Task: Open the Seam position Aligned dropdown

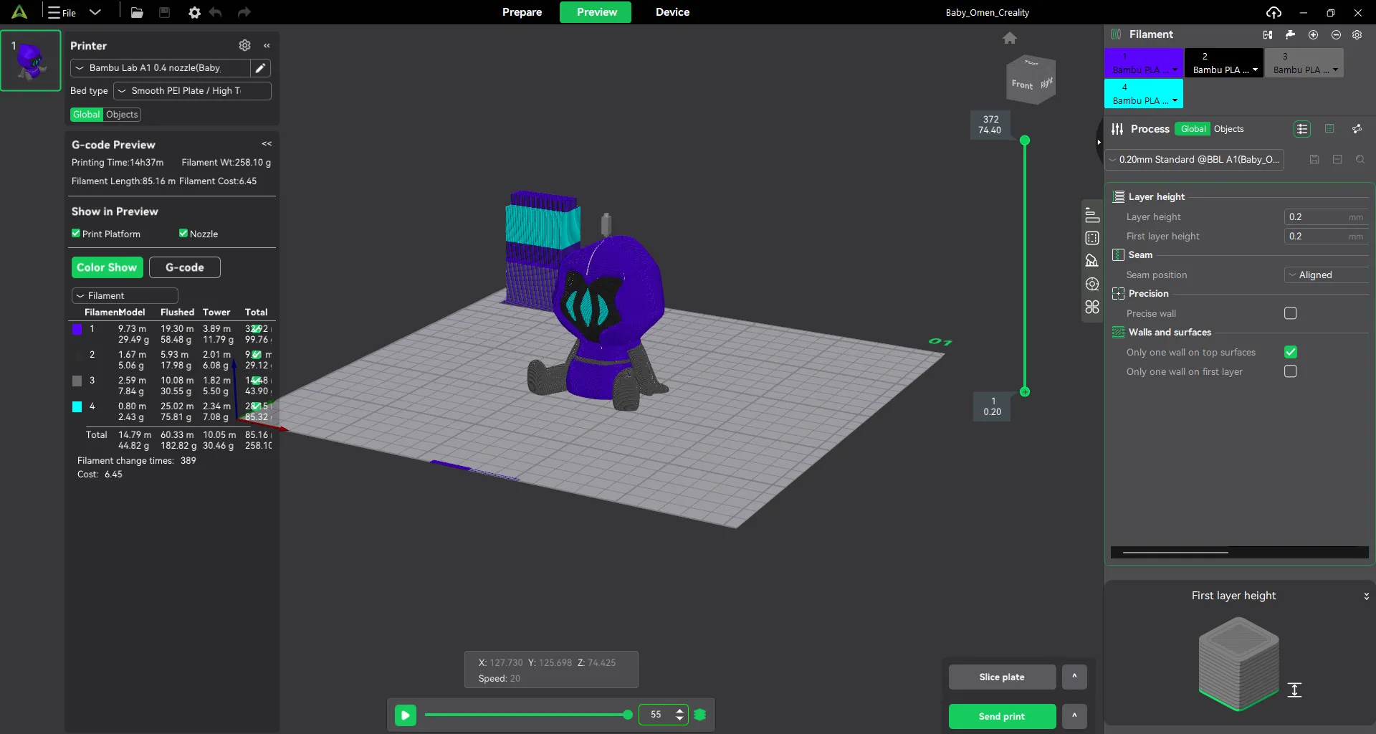Action: 1327,275
